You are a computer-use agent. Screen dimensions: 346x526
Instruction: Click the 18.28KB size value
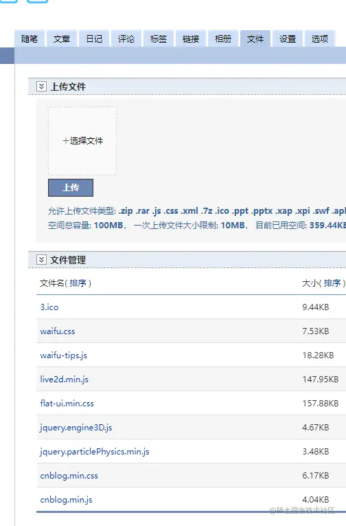[x=318, y=355]
